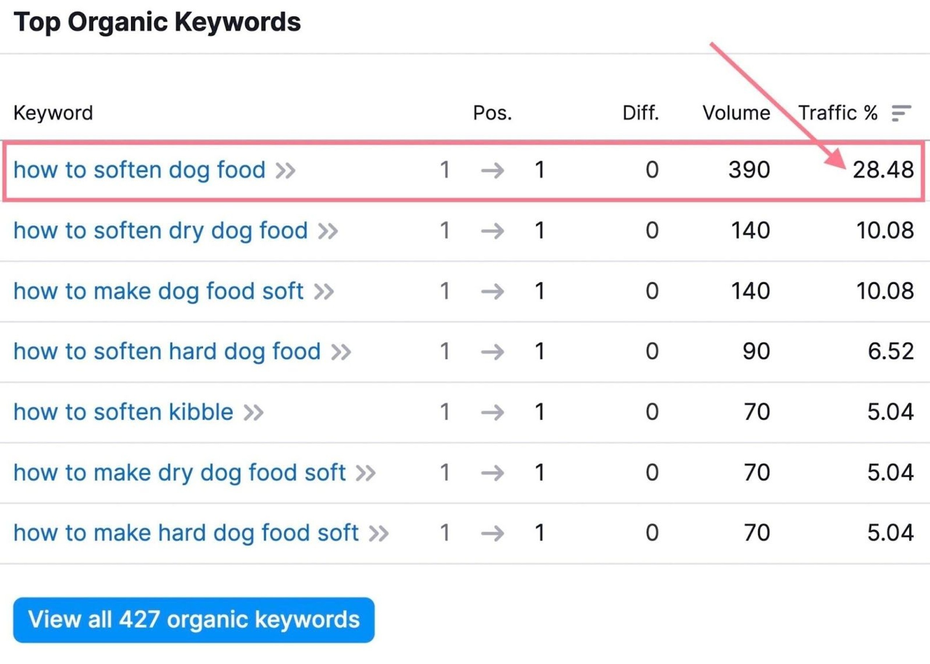
Task: Select the 'how to soften kibble' keyword
Action: point(123,412)
